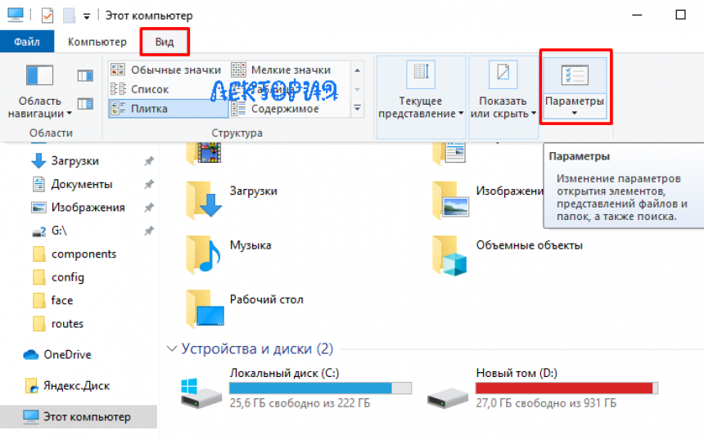Open the Файл menu tab

tap(27, 42)
